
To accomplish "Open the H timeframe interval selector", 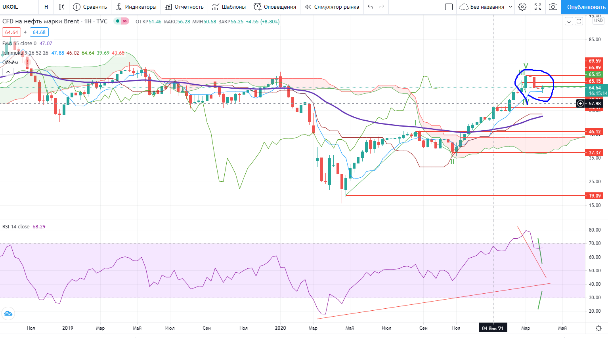I will 46,7.
